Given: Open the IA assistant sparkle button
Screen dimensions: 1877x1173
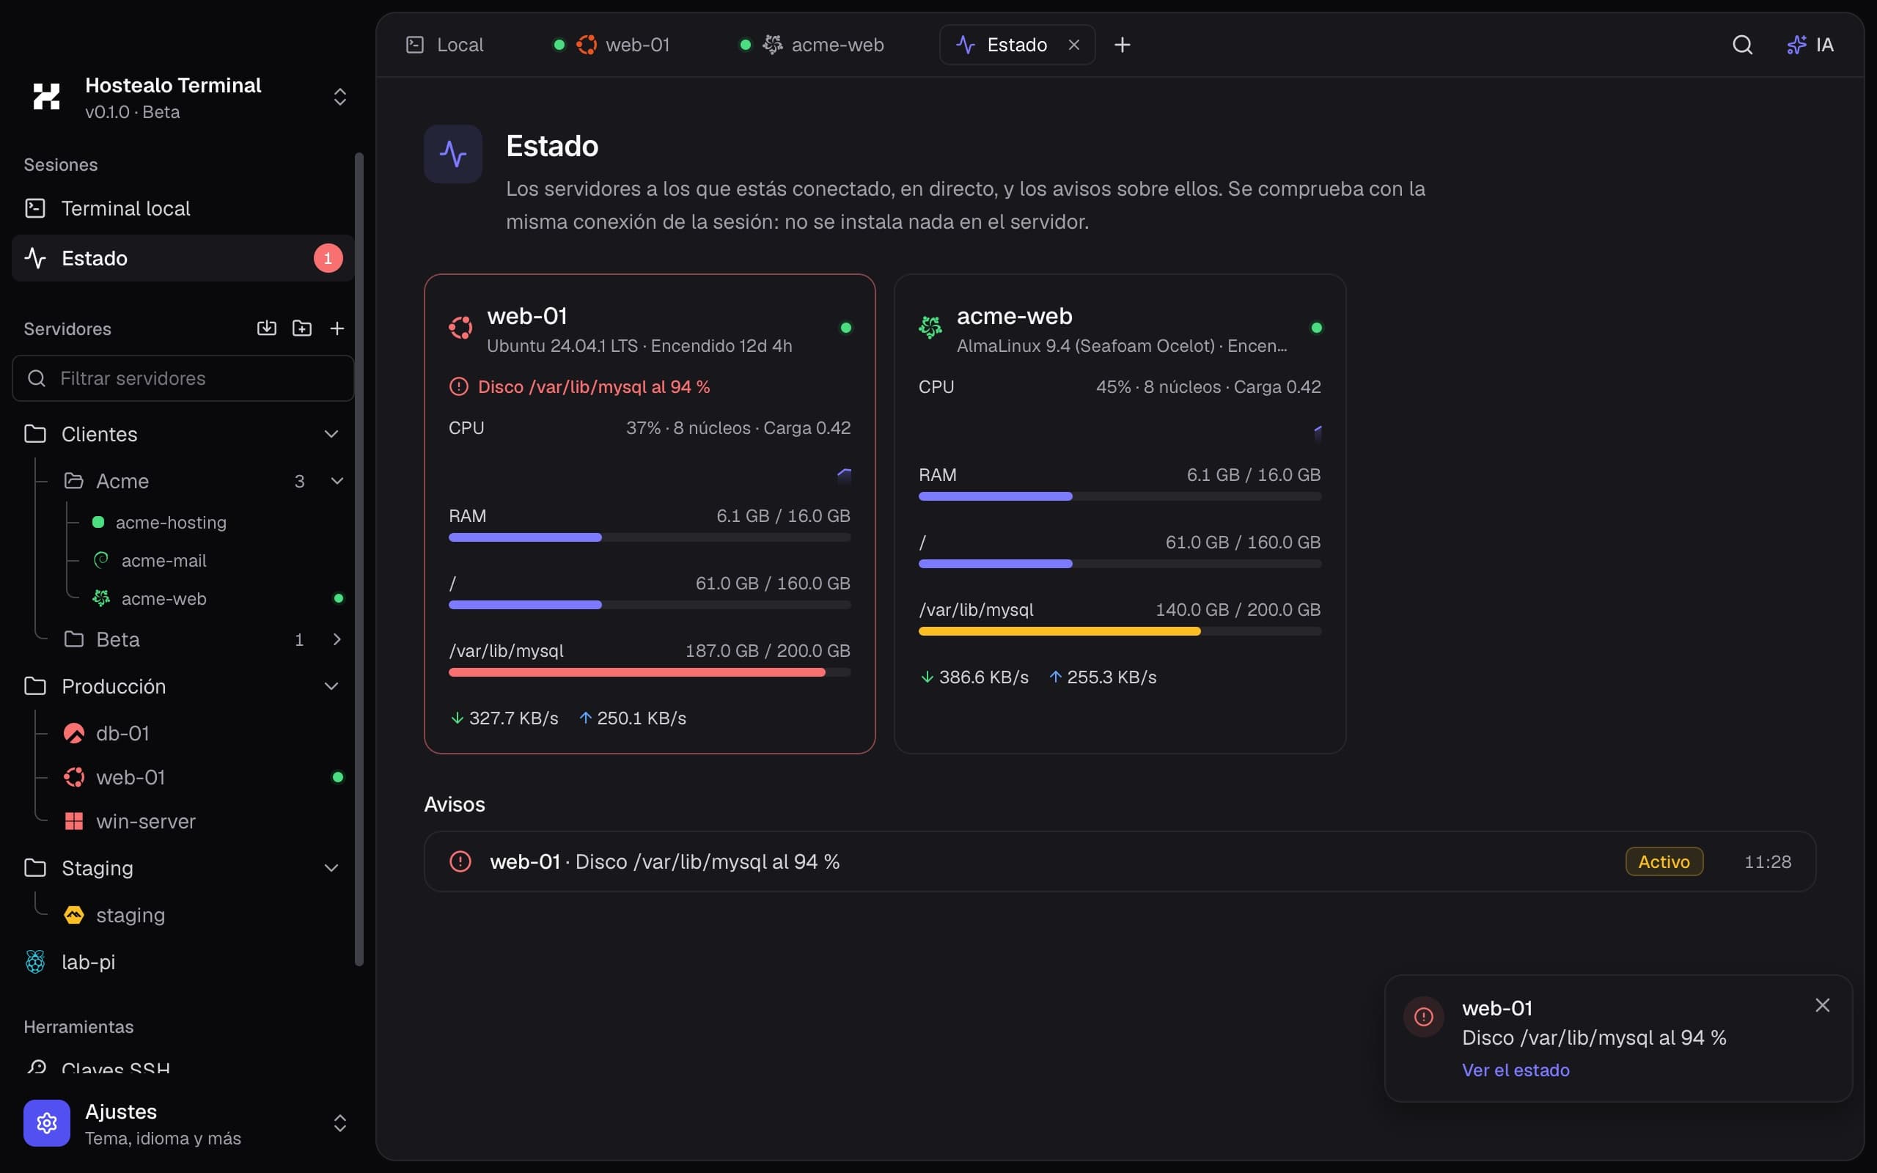Looking at the screenshot, I should point(1810,45).
